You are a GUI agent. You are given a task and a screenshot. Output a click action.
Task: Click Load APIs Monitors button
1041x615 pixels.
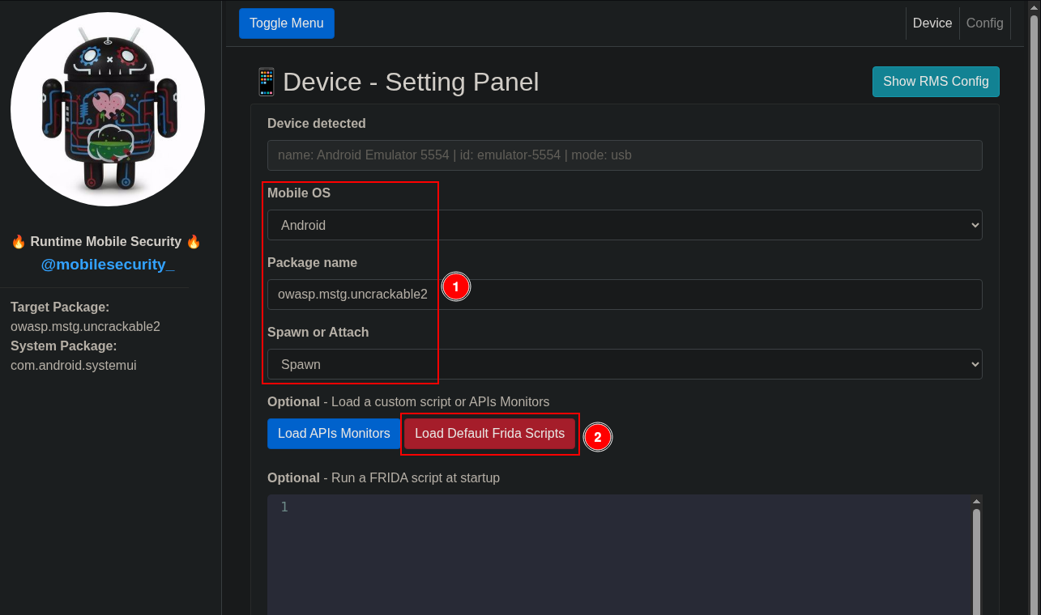pyautogui.click(x=334, y=434)
